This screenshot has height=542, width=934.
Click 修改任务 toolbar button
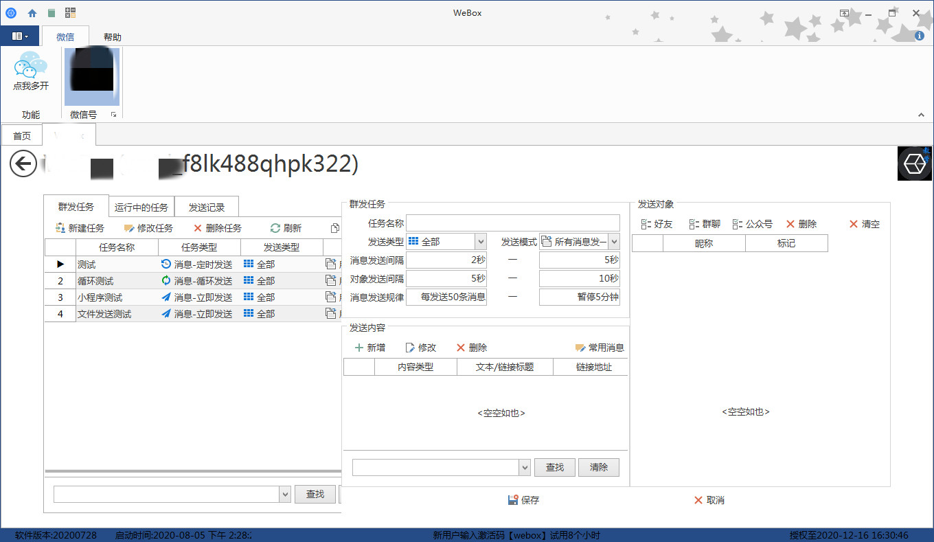click(x=148, y=228)
